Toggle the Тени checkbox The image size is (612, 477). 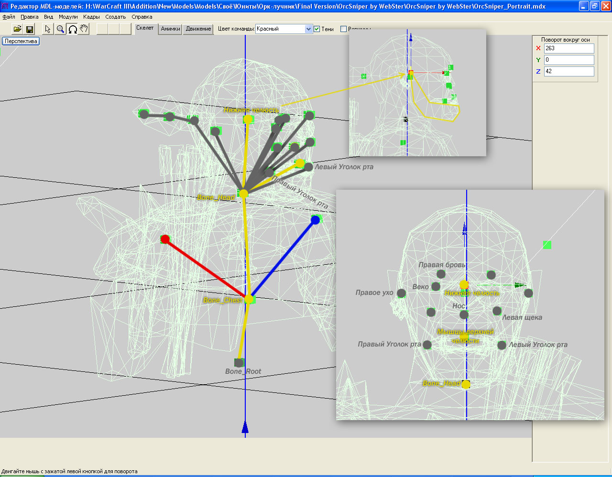click(x=317, y=29)
